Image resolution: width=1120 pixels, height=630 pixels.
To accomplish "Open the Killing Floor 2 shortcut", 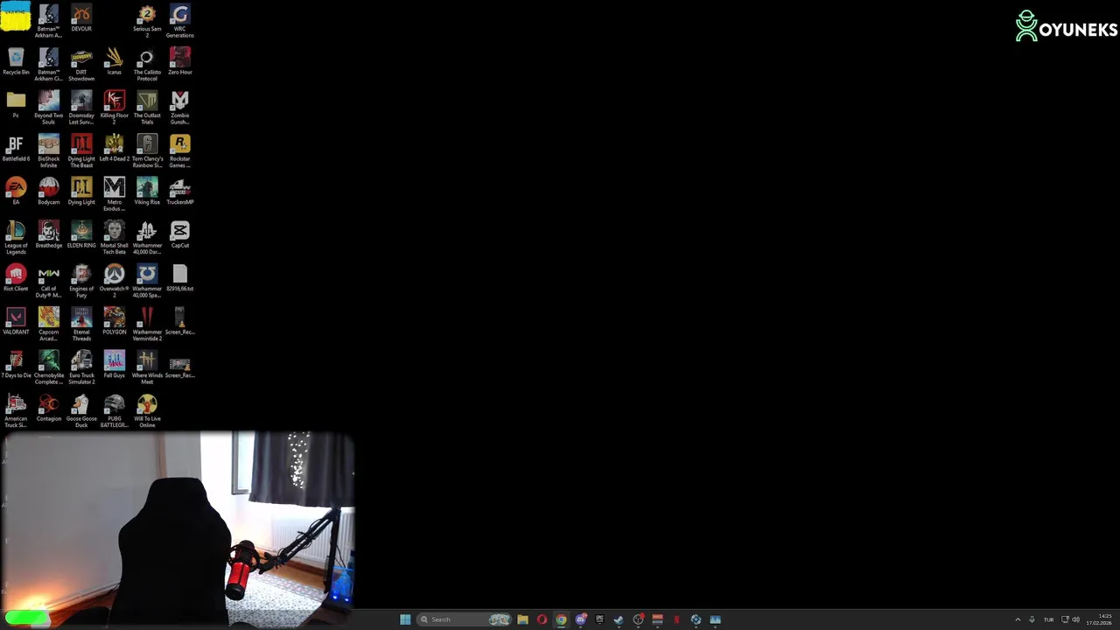I will 114,108.
